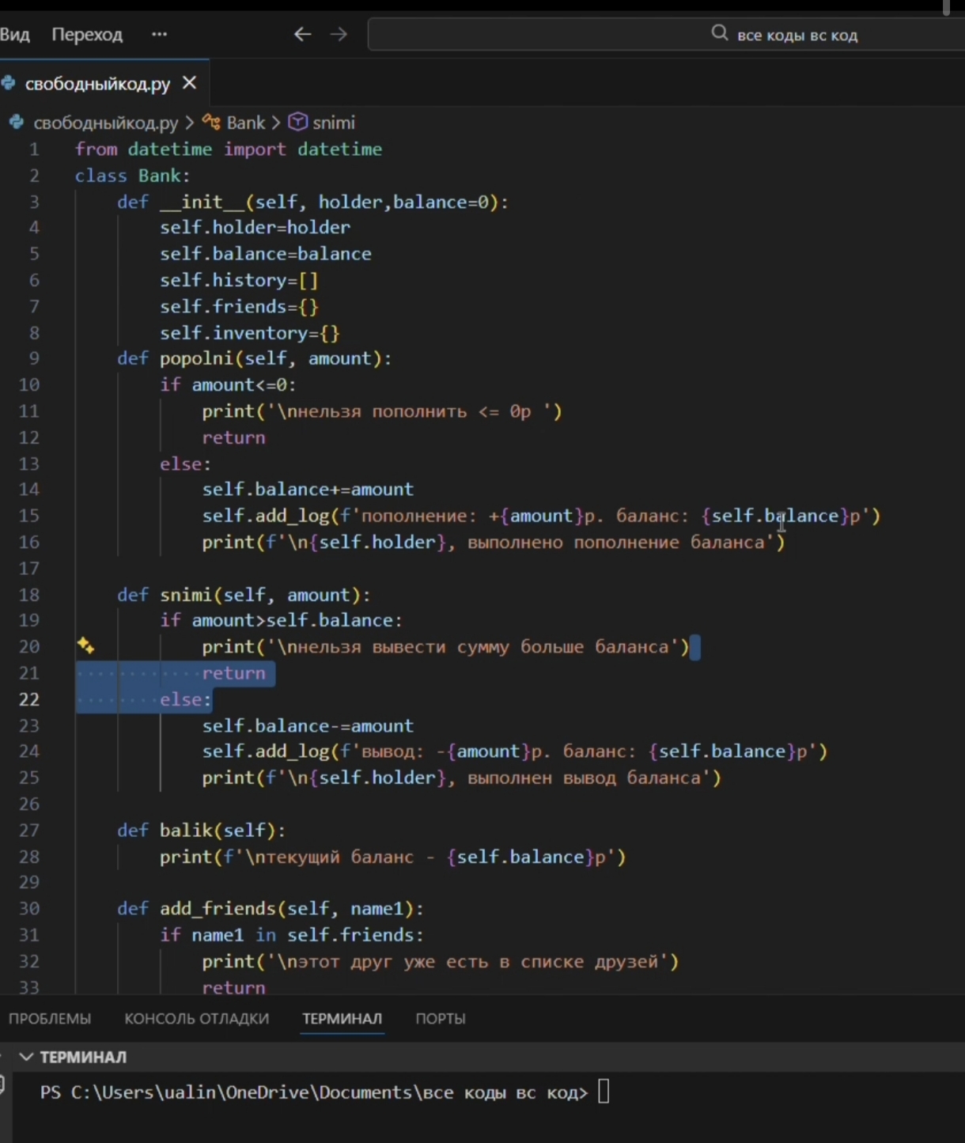
Task: Close the свободныйкод.py editor tab
Action: (189, 83)
